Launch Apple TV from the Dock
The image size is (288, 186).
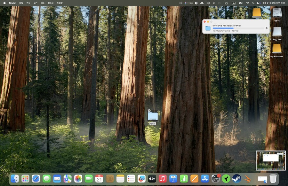(x=152, y=178)
